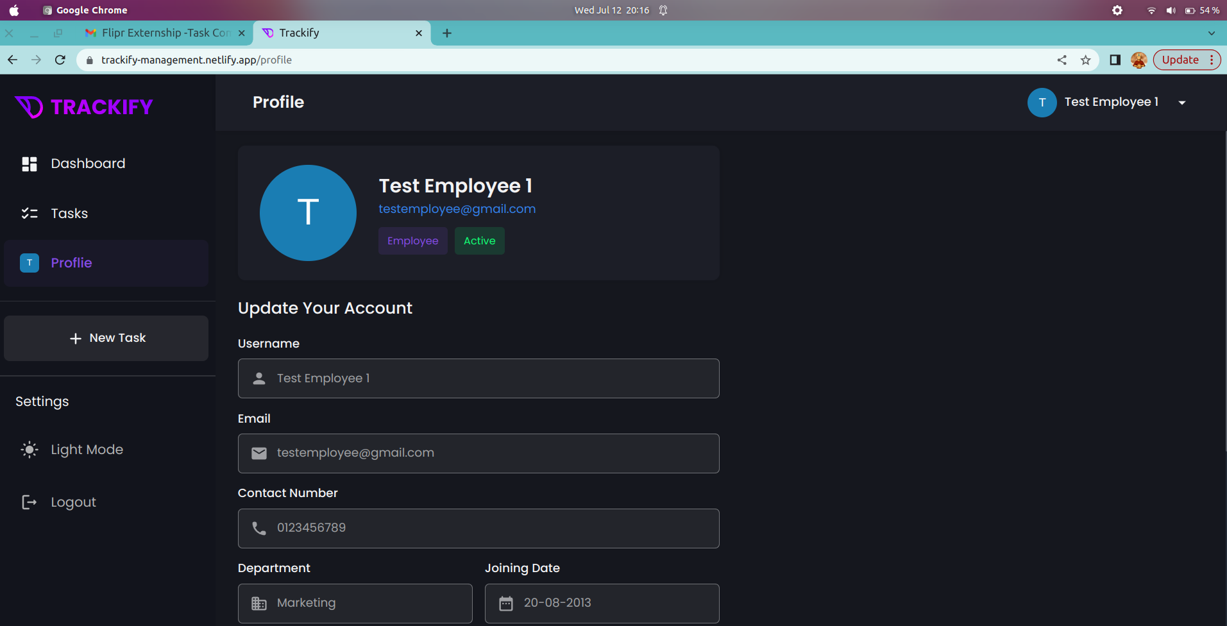The width and height of the screenshot is (1227, 626).
Task: Click the Employee role badge
Action: (412, 241)
